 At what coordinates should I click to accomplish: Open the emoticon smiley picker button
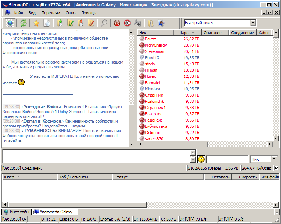pos(201,159)
